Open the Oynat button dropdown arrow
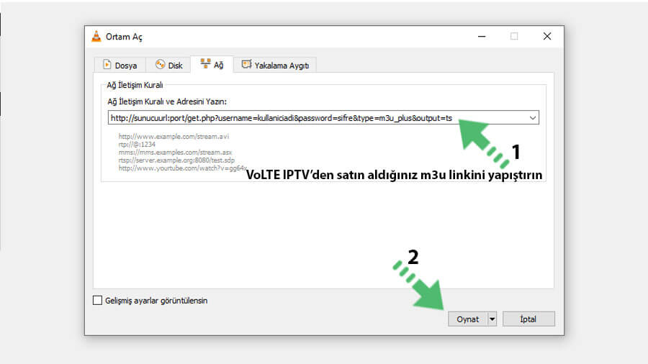 492,319
